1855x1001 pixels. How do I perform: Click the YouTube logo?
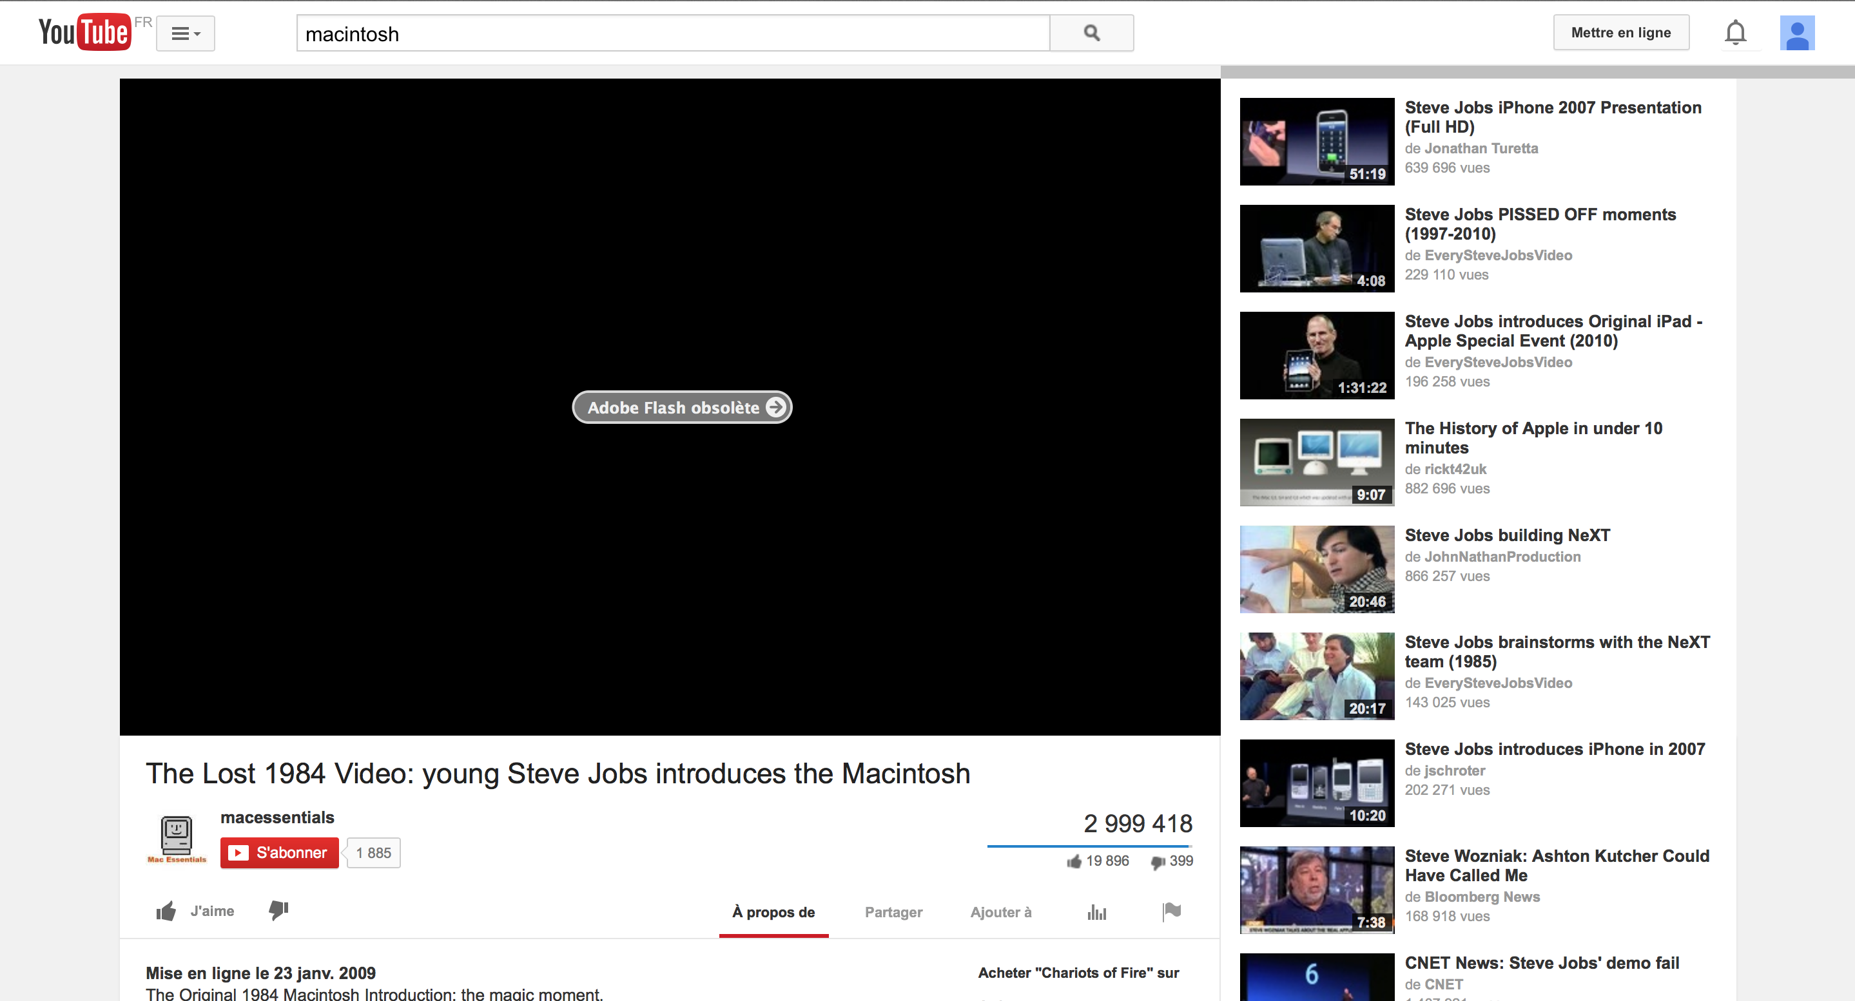(x=85, y=32)
